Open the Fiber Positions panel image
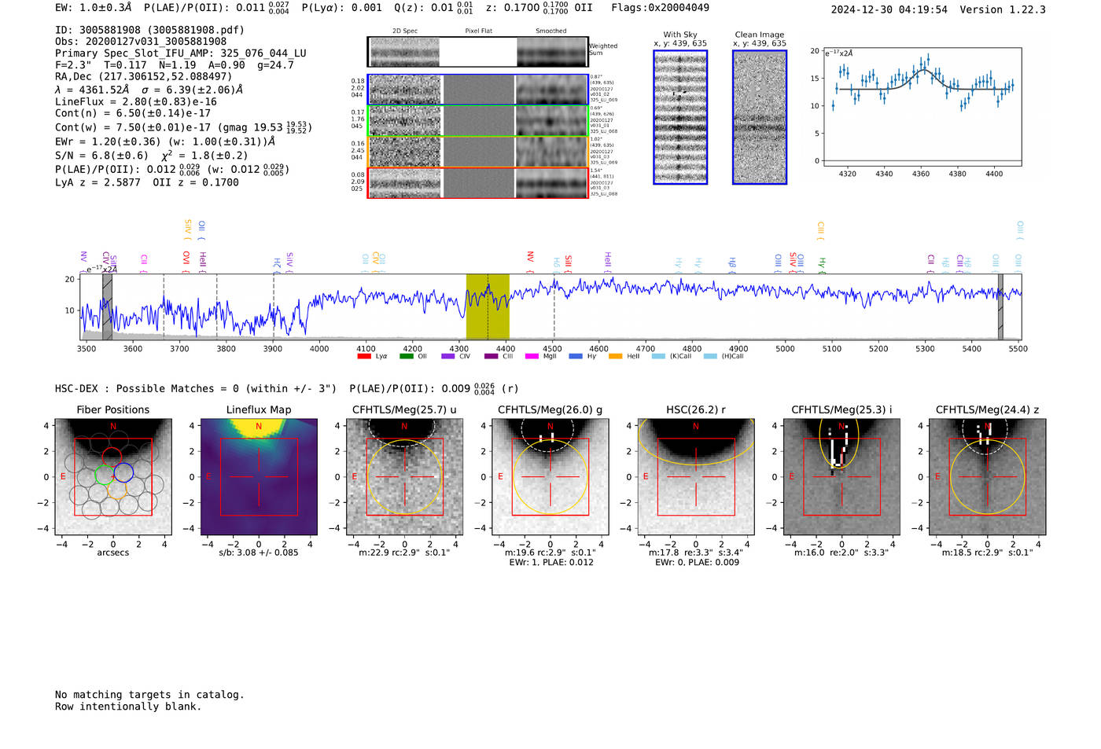Viewport: 1101px width, 749px height. pyautogui.click(x=113, y=477)
